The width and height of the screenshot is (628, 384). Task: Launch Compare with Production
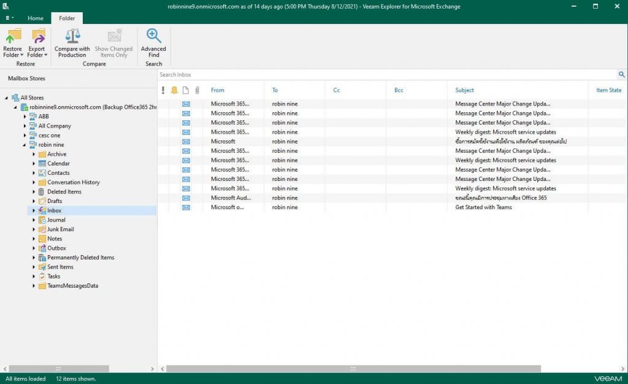[72, 43]
